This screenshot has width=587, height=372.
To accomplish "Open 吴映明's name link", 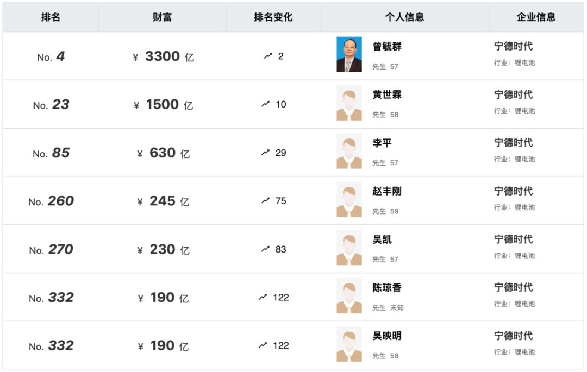I will pos(387,336).
